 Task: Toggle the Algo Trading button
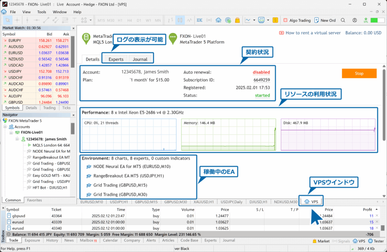click(x=297, y=20)
